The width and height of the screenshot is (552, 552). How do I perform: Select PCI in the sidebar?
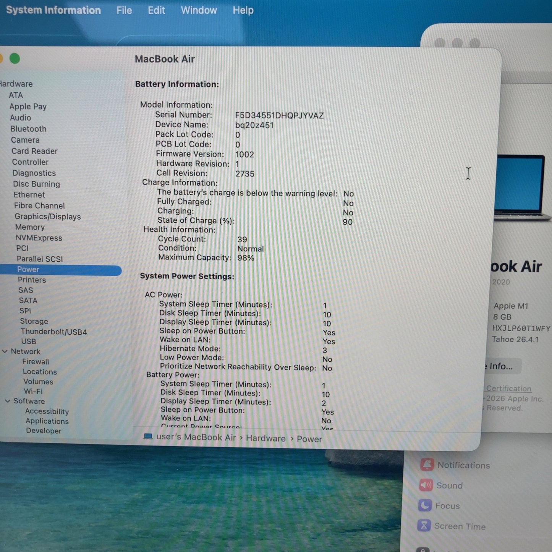point(22,248)
